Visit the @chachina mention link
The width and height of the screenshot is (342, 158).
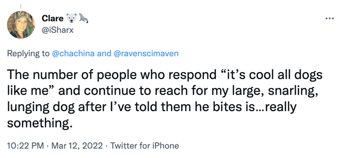tap(73, 53)
